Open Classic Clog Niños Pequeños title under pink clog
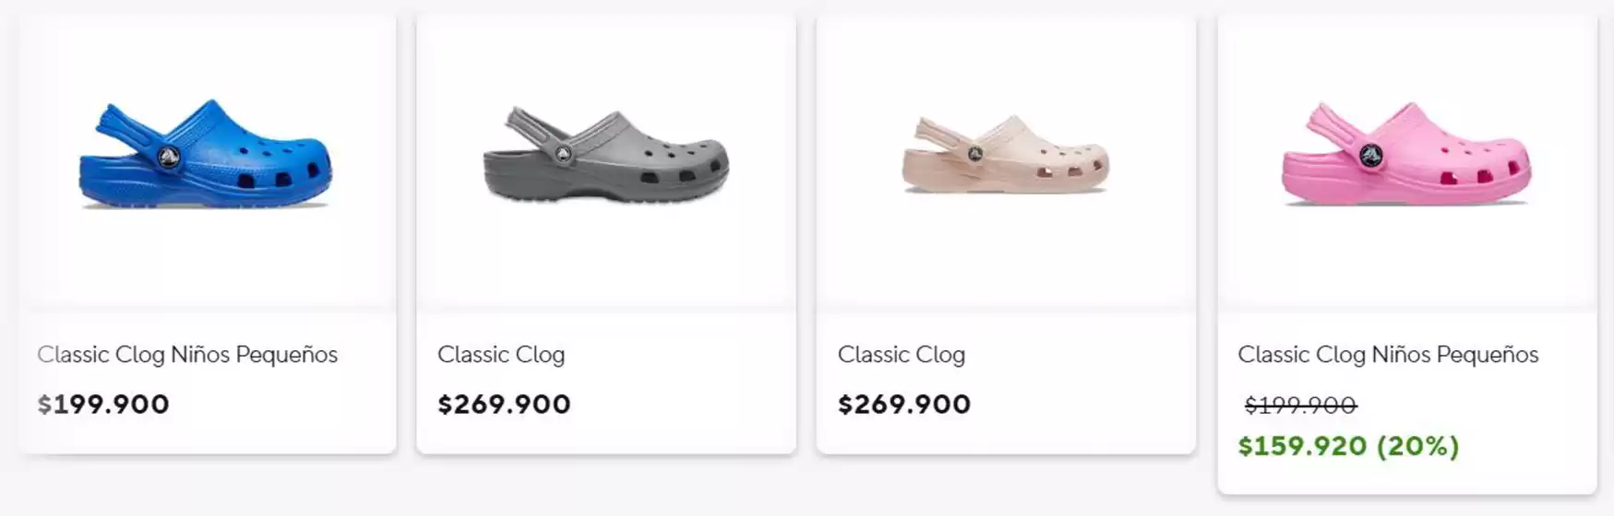Screen dimensions: 1614x516 tap(1388, 355)
